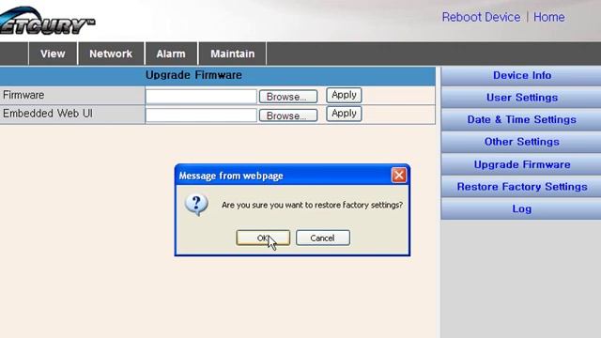
Task: Open the Alarm tab
Action: 171,54
